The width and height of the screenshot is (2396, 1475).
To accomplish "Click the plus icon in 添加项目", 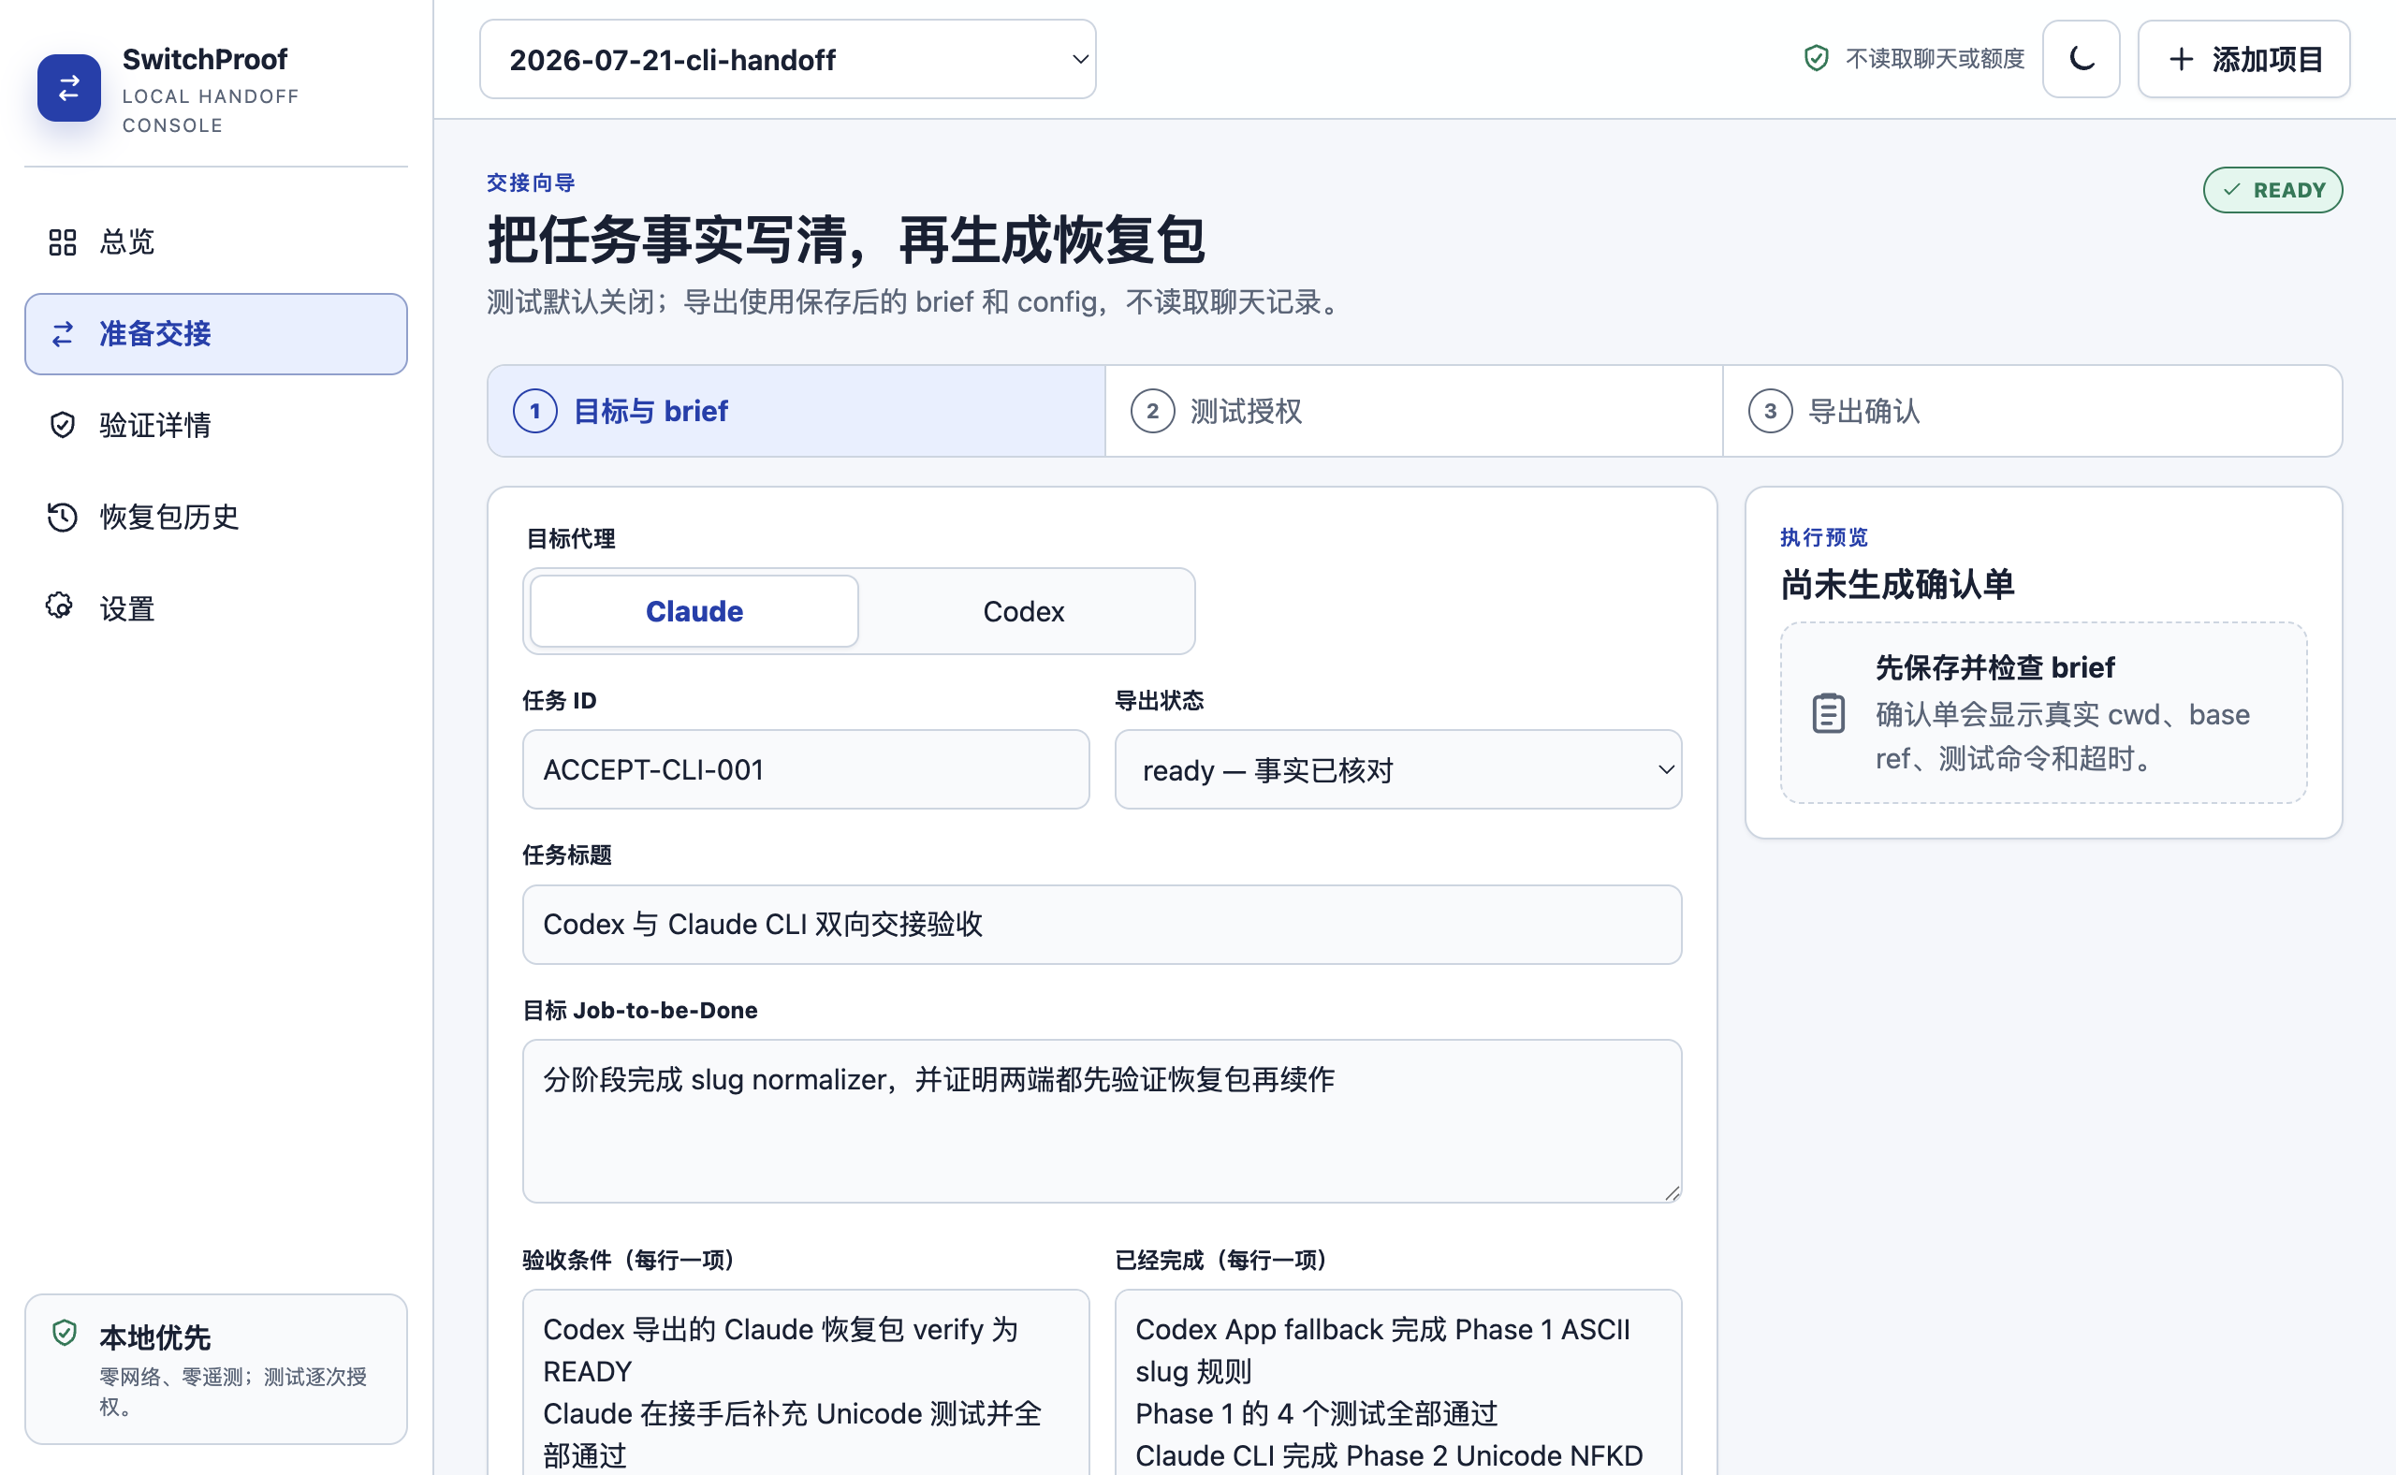I will click(x=2182, y=60).
